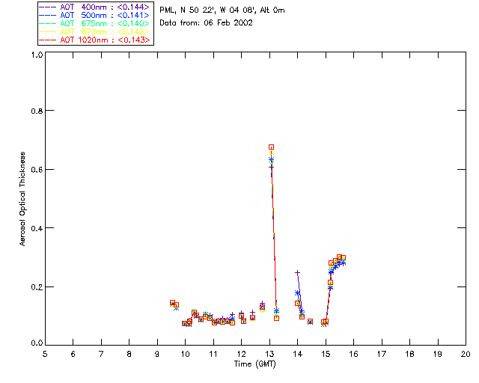Click the x-axis tick label 15
Viewport: 479px width, 383px height.
pyautogui.click(x=326, y=354)
